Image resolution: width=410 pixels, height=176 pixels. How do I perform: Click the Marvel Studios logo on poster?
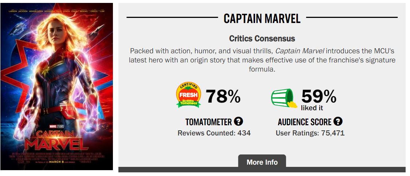(56, 126)
